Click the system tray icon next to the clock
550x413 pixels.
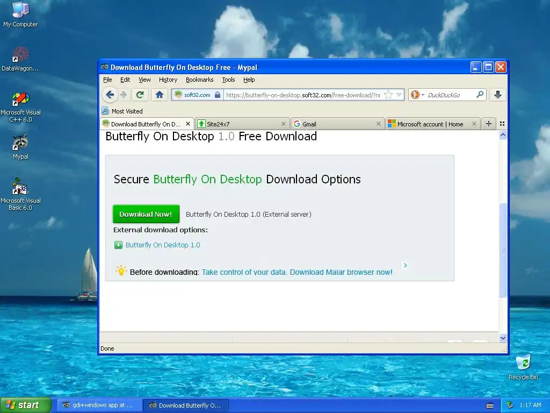coord(510,405)
